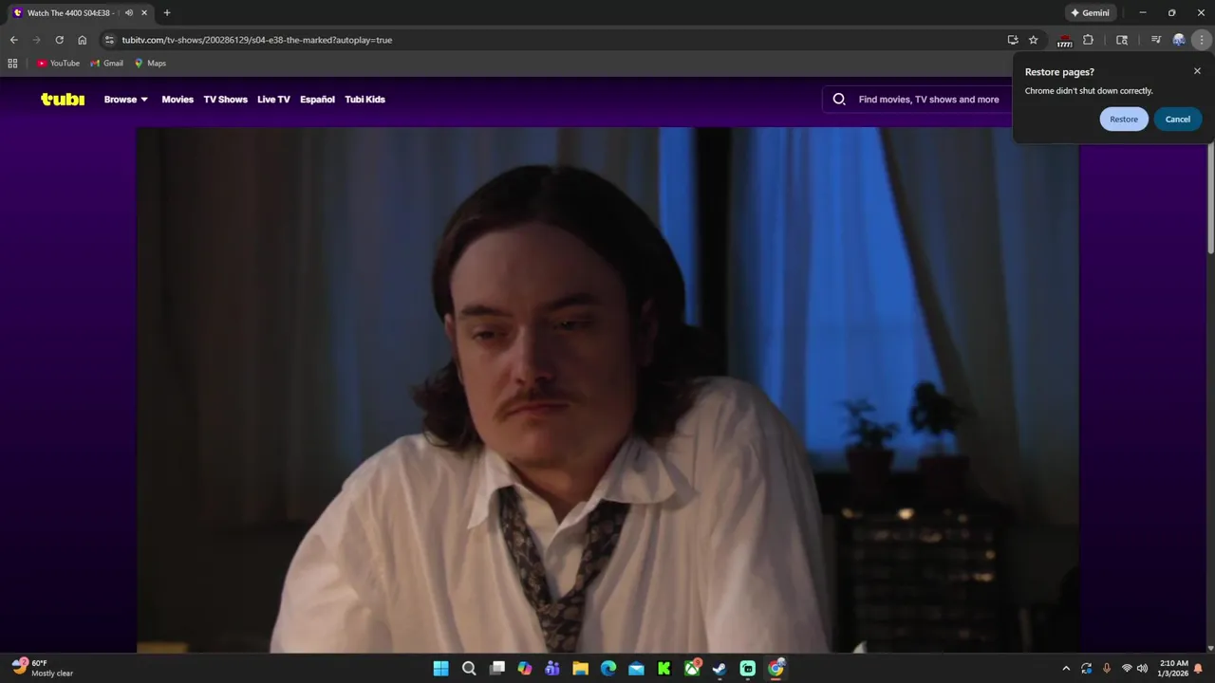This screenshot has height=683, width=1215.
Task: Open Windows taskbar search
Action: [469, 669]
